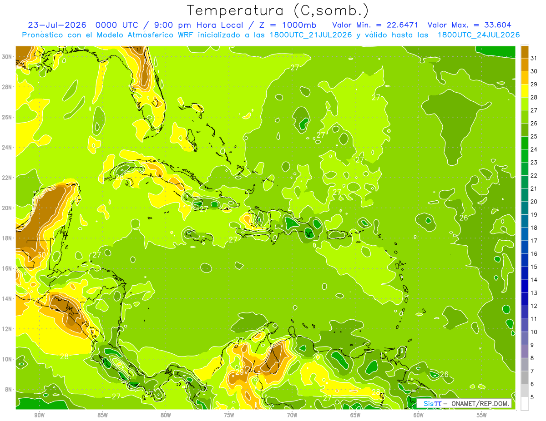Click the '29' contour label on the map
Viewport: 546px width, 421px height.
click(x=240, y=372)
